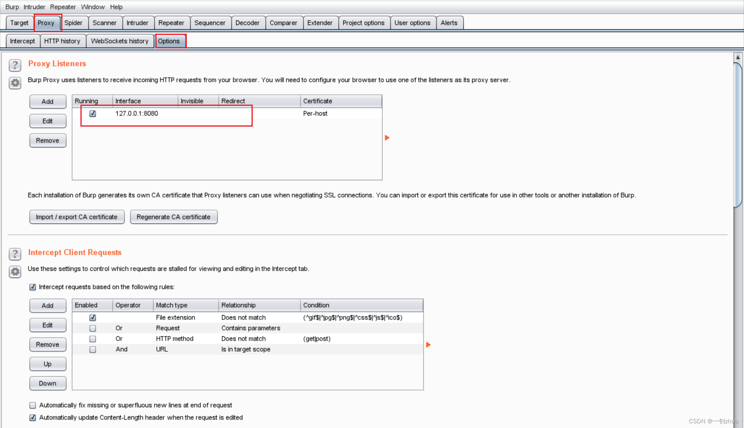The image size is (744, 428).
Task: Open the Intruder menu
Action: (x=35, y=7)
